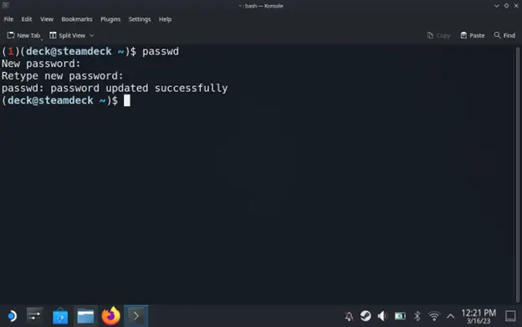
Task: Click the Konsole window icon in title bar
Action: click(x=5, y=5)
